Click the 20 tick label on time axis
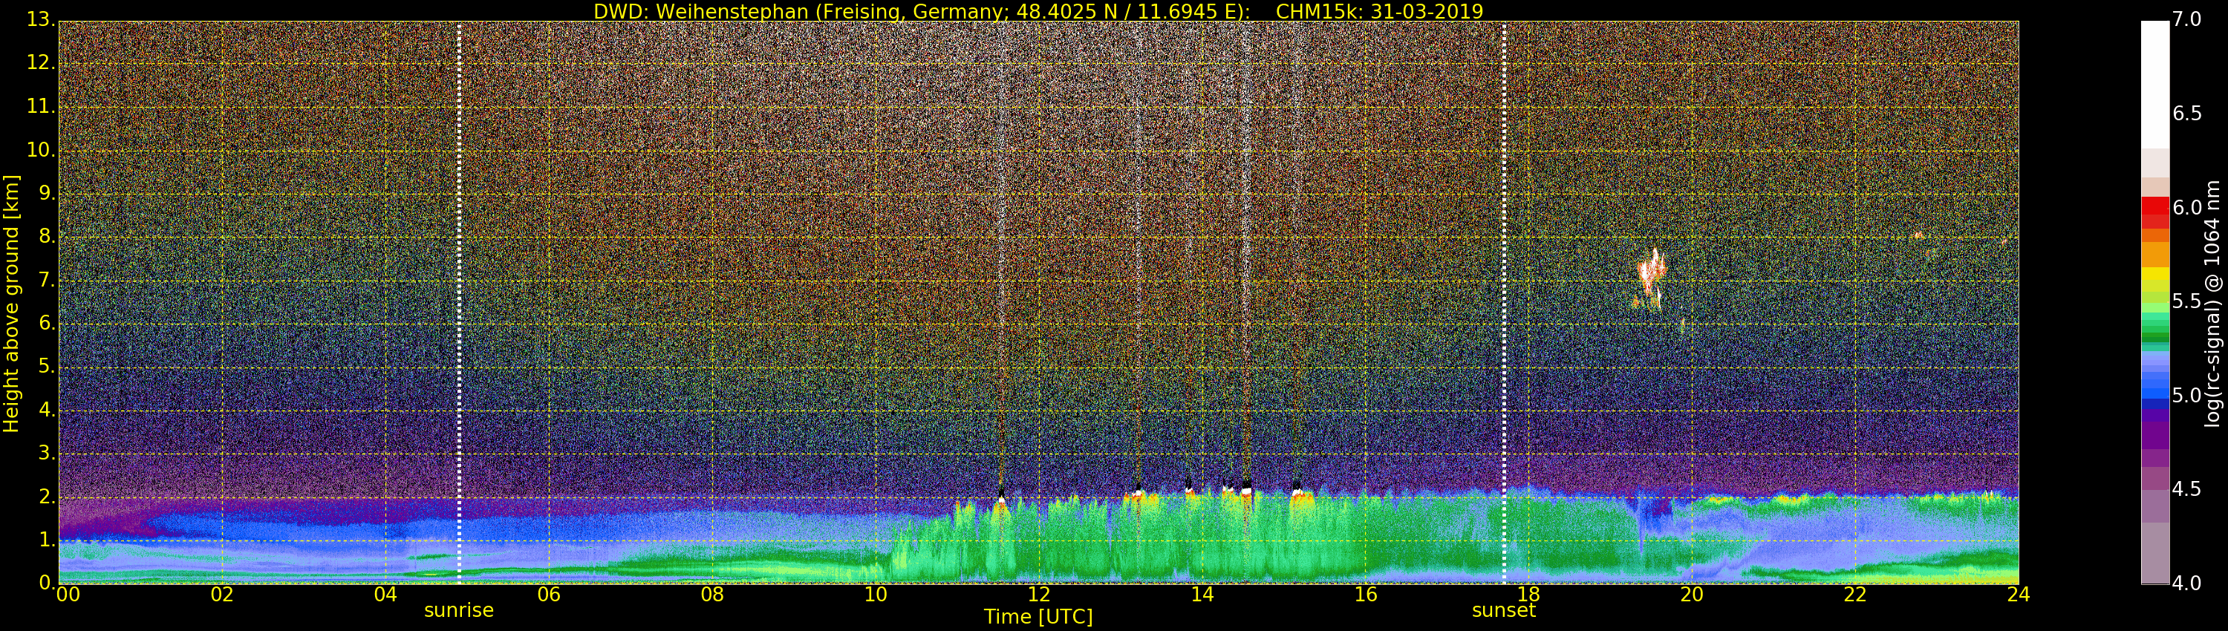2228x631 pixels. pos(1691,595)
